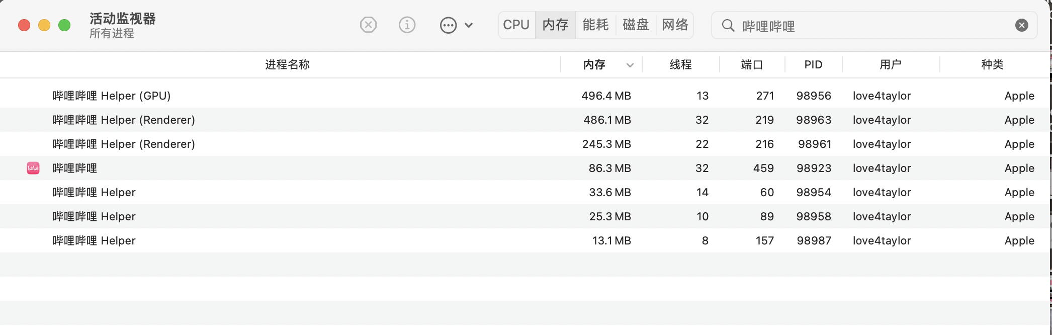The image size is (1052, 335).
Task: Click the ellipsis more options icon
Action: (x=448, y=25)
